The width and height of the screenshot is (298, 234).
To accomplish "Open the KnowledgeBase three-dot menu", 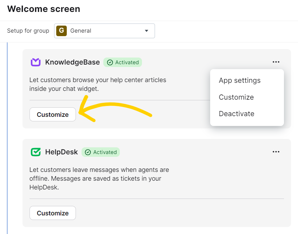I will click(276, 62).
